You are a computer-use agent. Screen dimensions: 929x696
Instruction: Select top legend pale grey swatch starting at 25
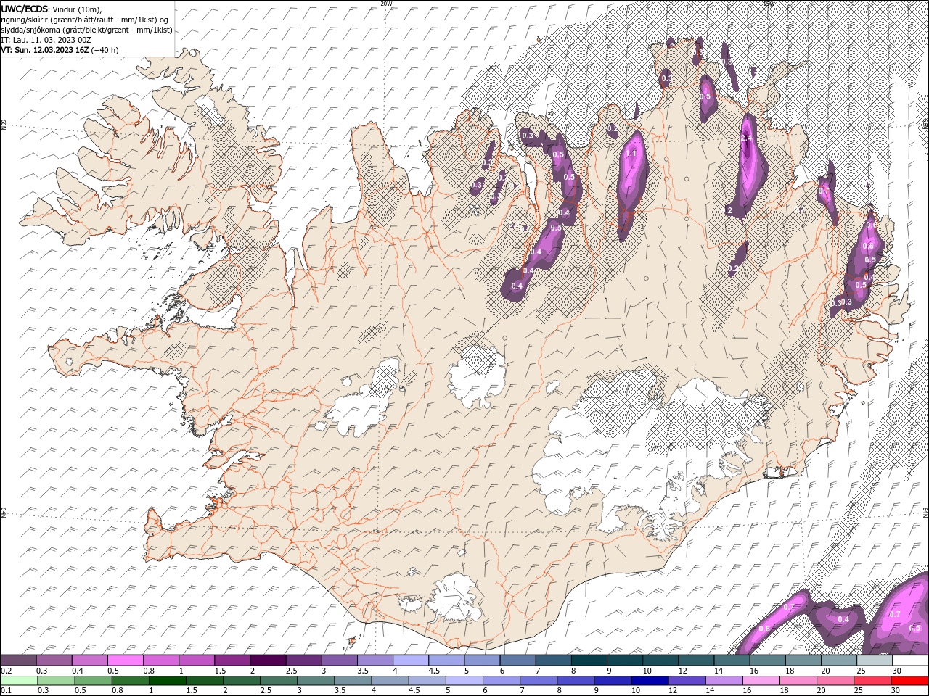[875, 660]
